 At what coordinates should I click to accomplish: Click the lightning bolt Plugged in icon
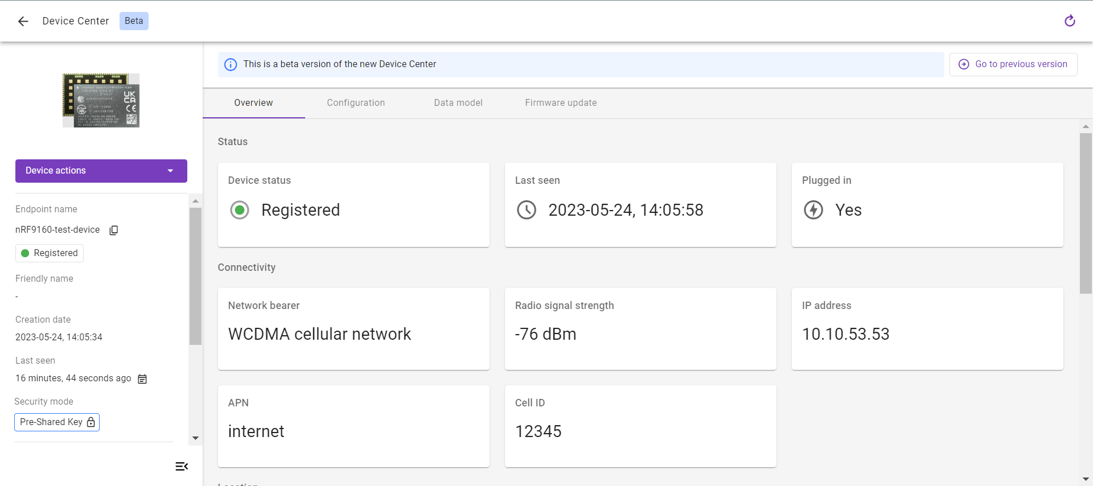click(x=813, y=210)
